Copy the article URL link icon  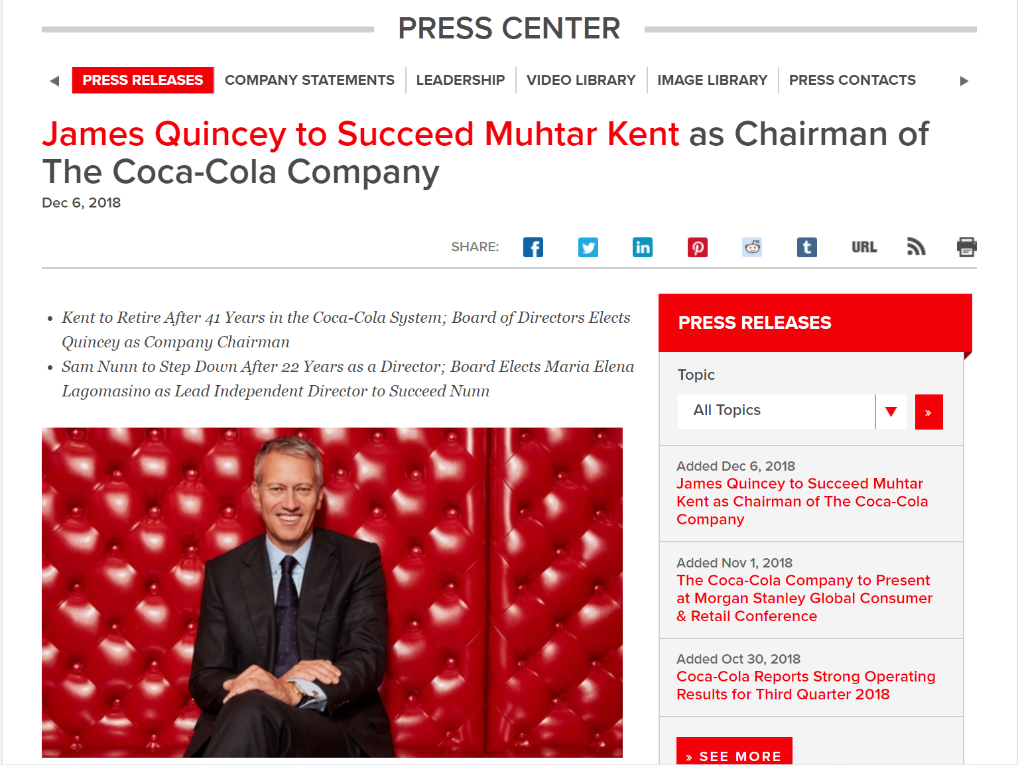tap(864, 247)
